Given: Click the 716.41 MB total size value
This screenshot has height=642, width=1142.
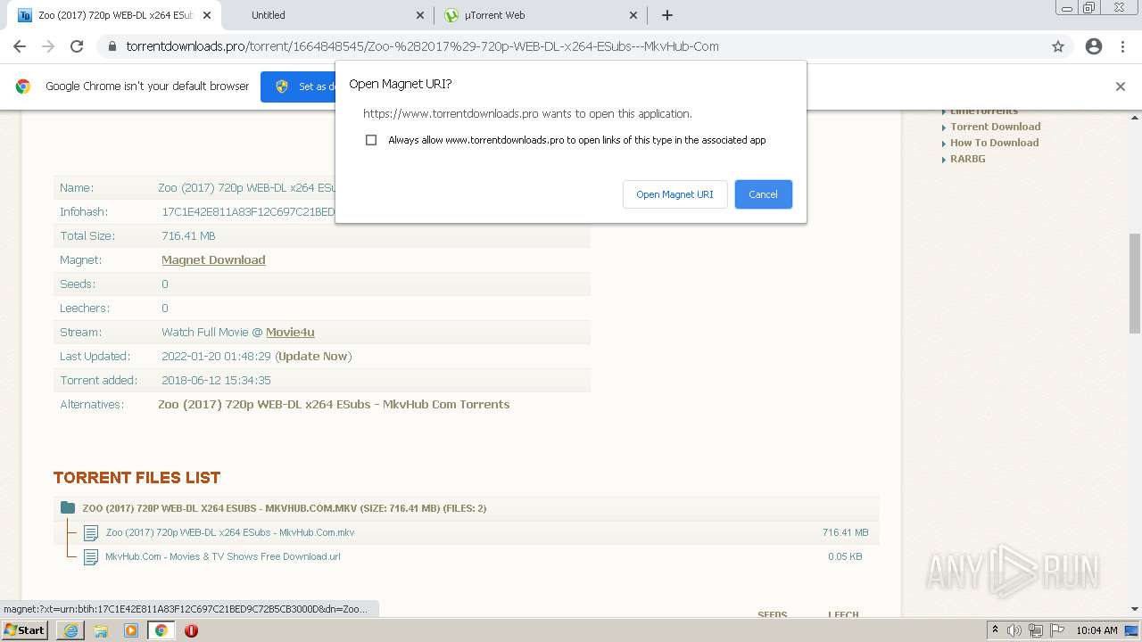Looking at the screenshot, I should pyautogui.click(x=188, y=236).
